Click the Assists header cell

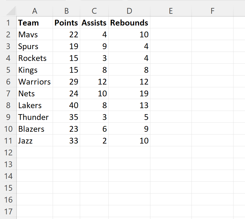click(94, 23)
